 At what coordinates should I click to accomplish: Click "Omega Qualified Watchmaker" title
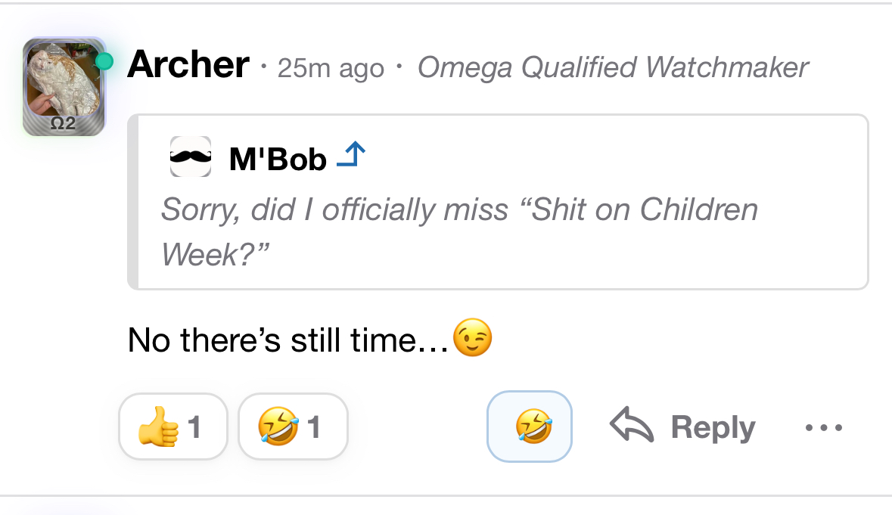(x=613, y=68)
